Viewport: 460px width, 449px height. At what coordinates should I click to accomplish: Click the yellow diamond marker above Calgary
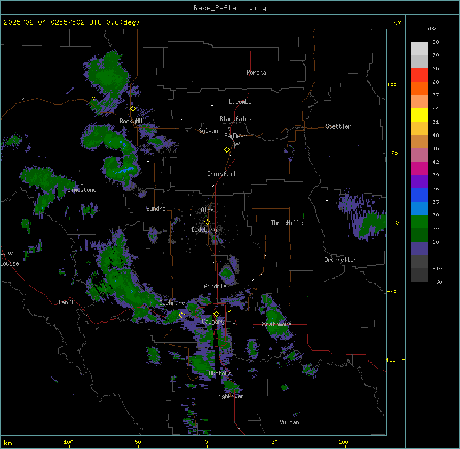(216, 314)
